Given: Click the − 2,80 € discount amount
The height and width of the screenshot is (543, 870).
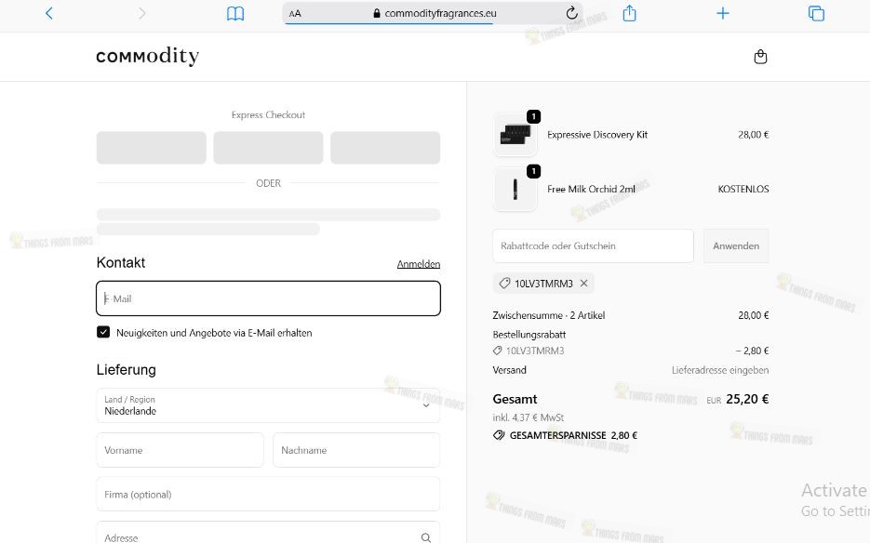Looking at the screenshot, I should click(x=752, y=351).
